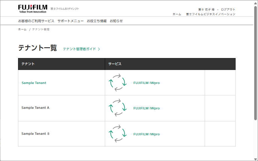Open 富士フイルムビジネスイノベーション link
The image size is (258, 161).
211,14
